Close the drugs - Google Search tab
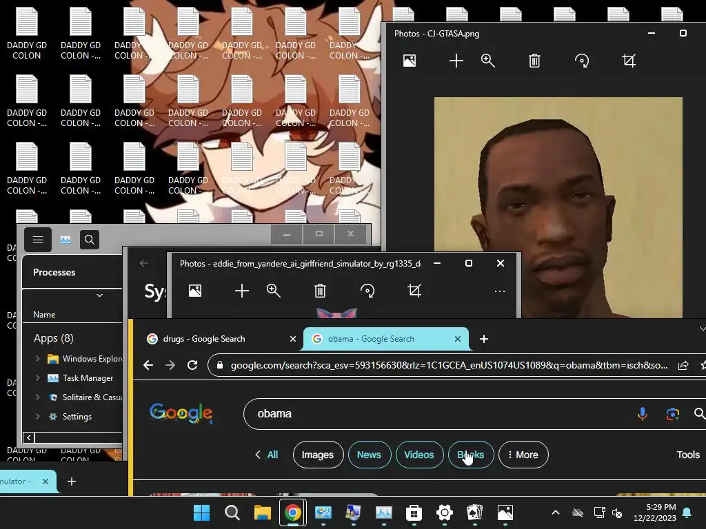The image size is (706, 529). pos(292,339)
